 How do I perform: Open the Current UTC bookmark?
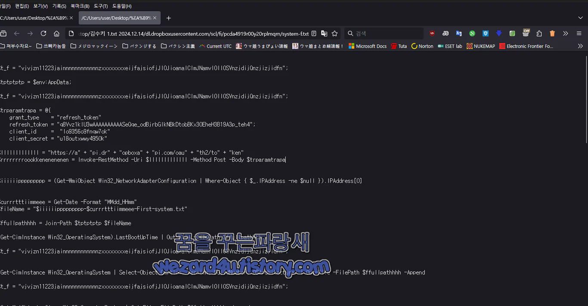(x=215, y=46)
